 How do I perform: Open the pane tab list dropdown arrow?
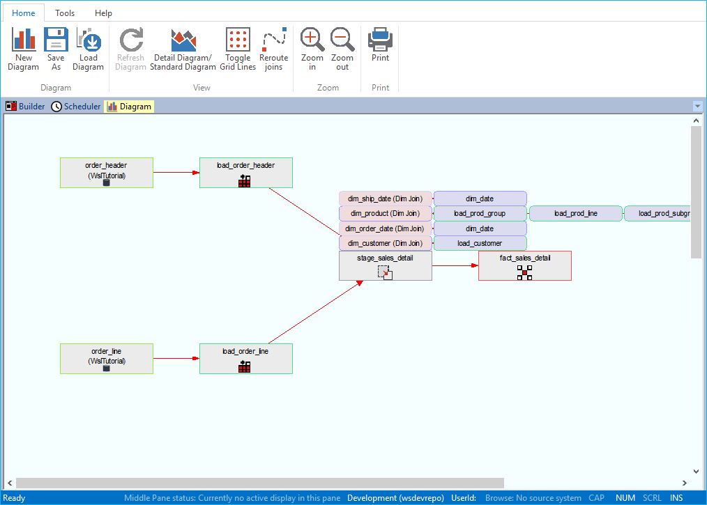[x=697, y=107]
